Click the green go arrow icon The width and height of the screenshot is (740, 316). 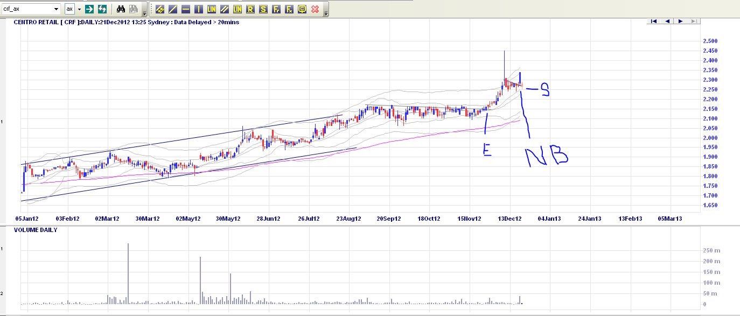(x=89, y=9)
